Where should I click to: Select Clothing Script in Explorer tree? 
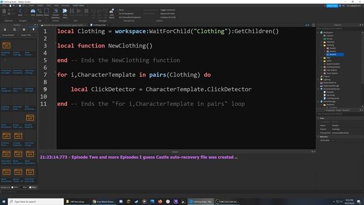pos(333,99)
